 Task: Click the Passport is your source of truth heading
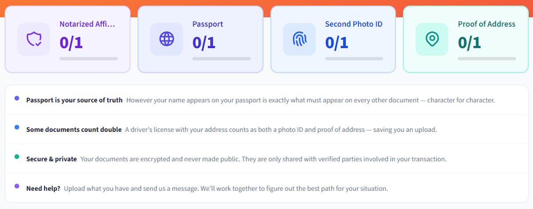click(x=74, y=100)
